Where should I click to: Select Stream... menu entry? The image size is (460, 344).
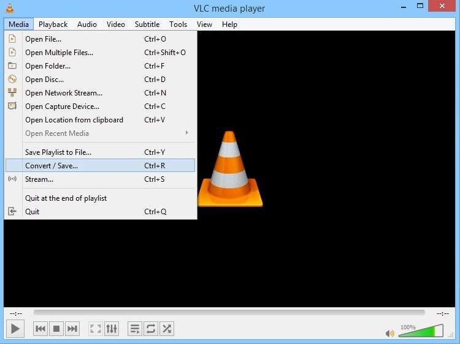click(x=101, y=179)
